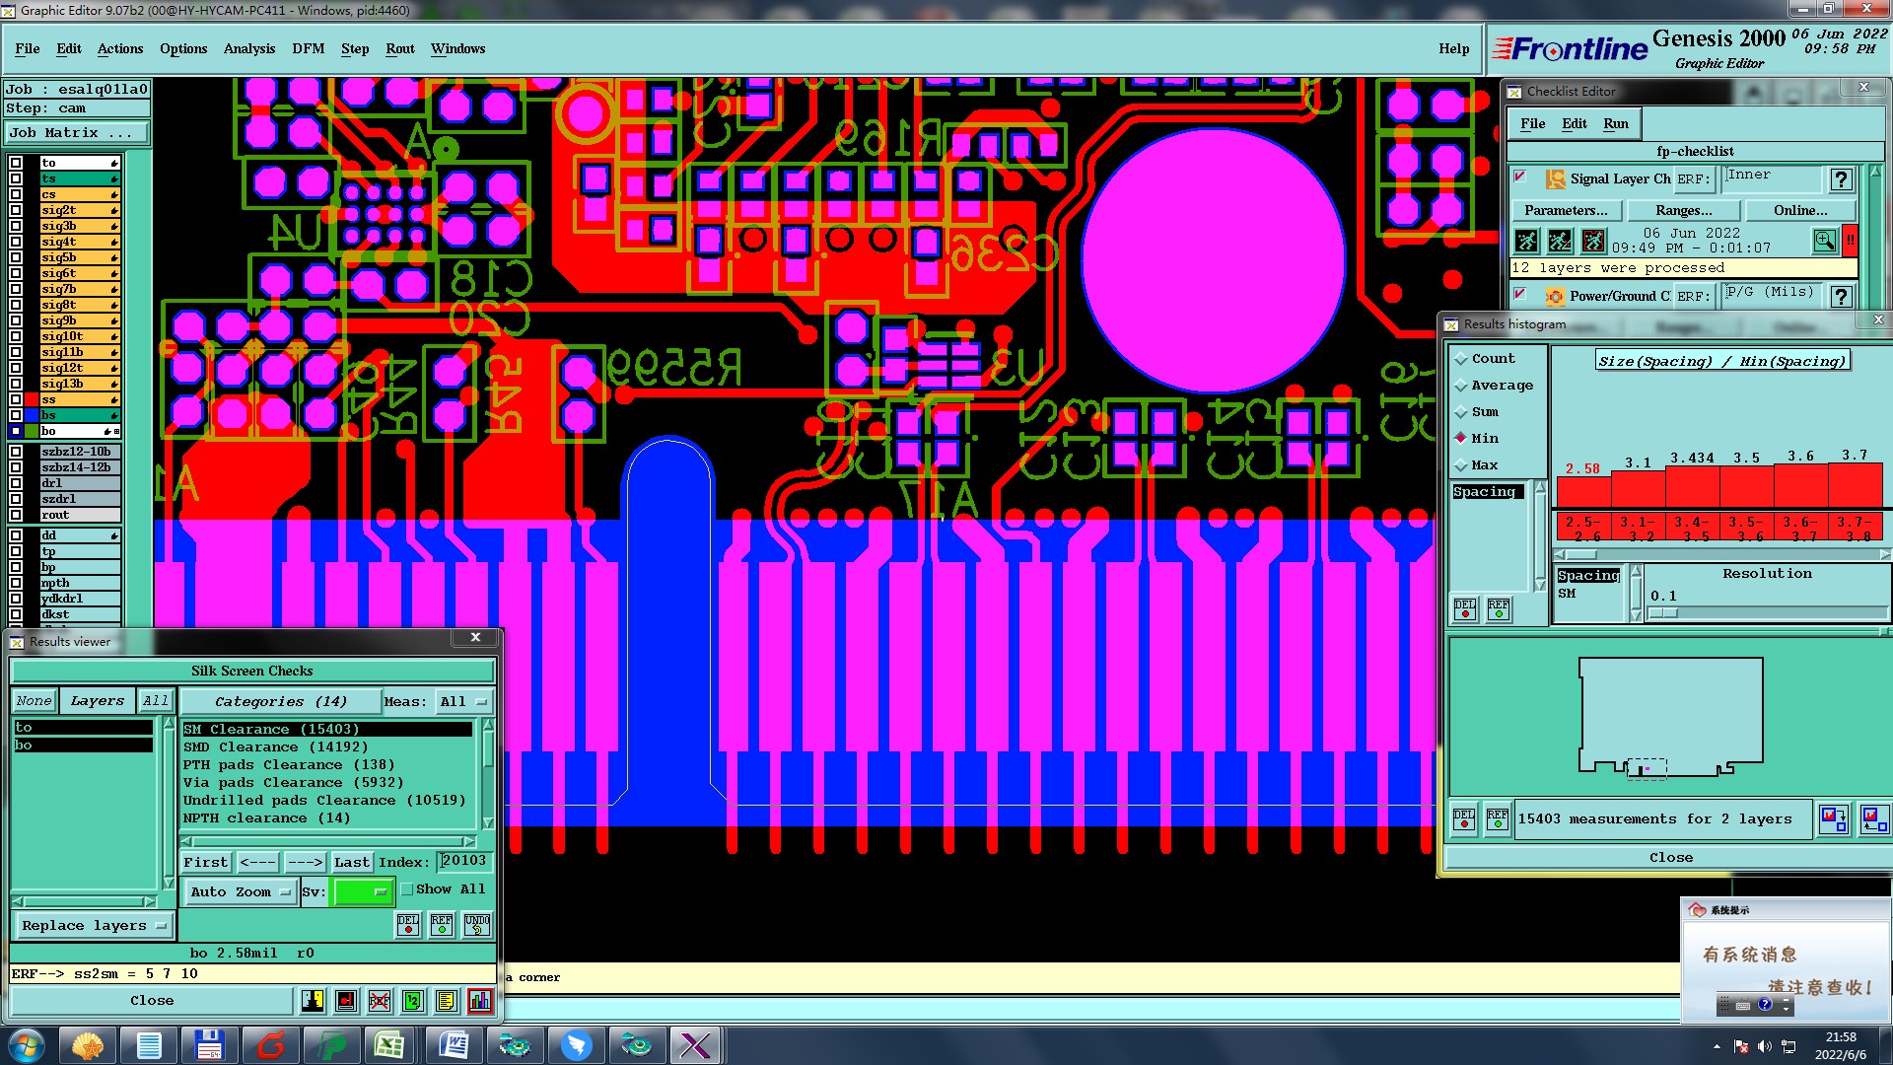Select the Count radio option in histogram
This screenshot has width=1893, height=1065.
click(1461, 359)
